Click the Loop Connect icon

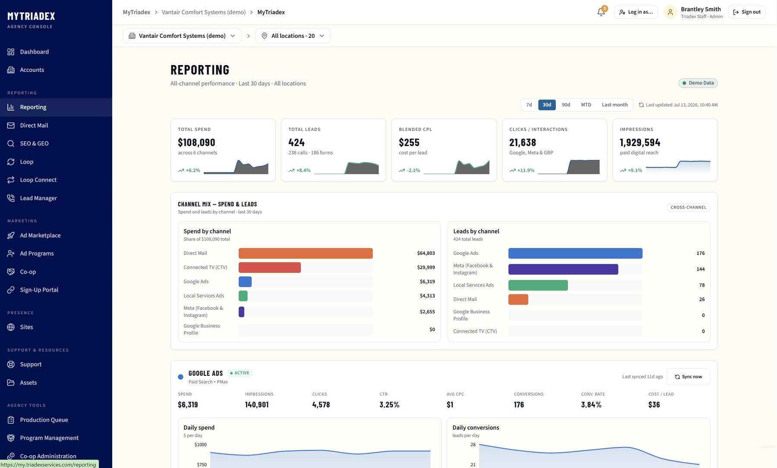(x=11, y=180)
